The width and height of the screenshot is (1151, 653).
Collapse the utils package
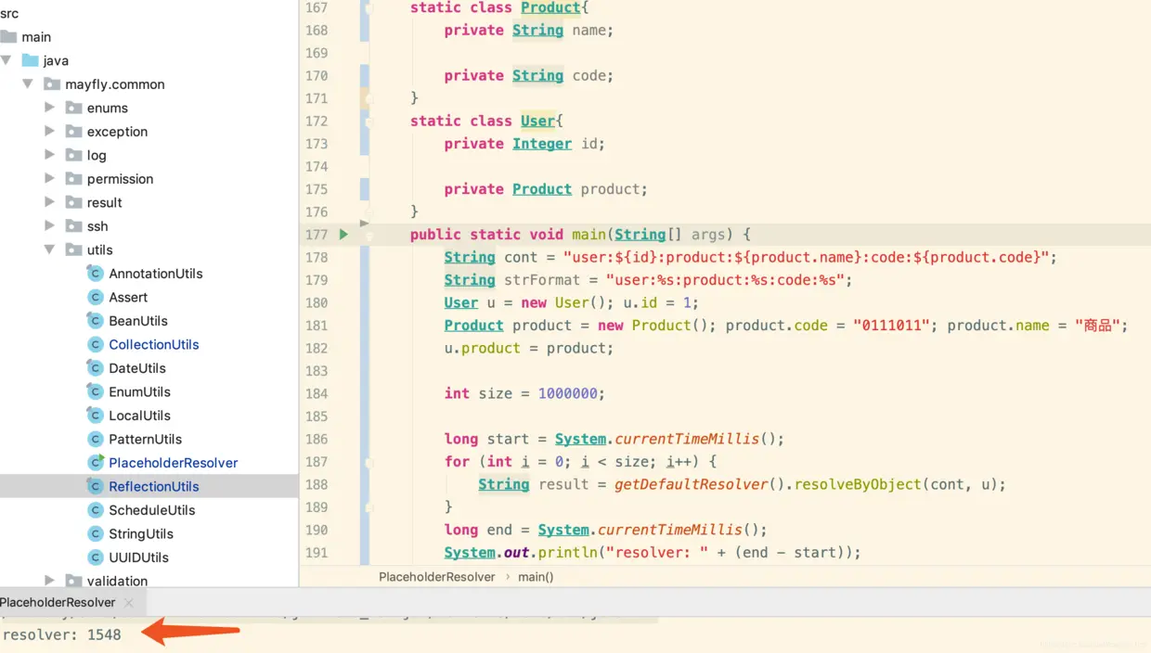[50, 250]
